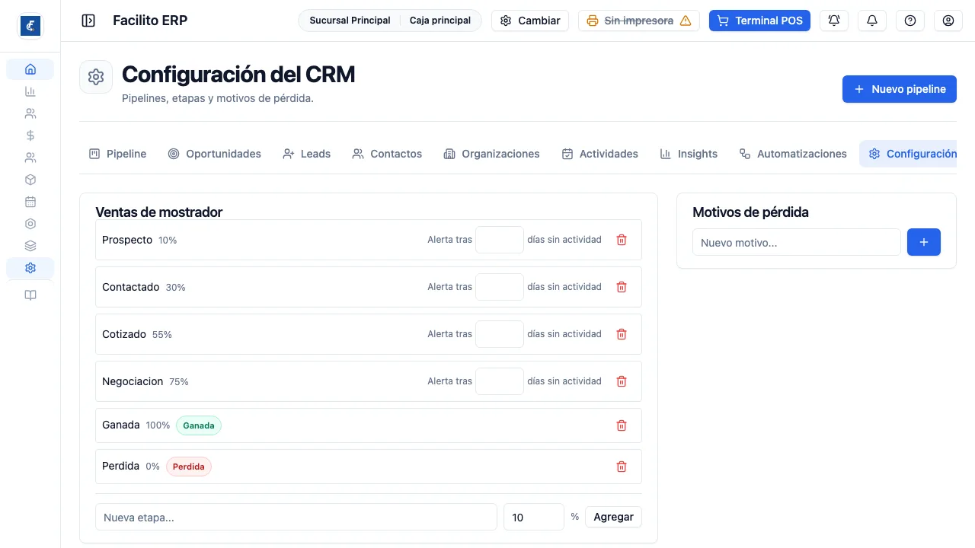
Task: Click Prospecto alert days input
Action: (x=500, y=240)
